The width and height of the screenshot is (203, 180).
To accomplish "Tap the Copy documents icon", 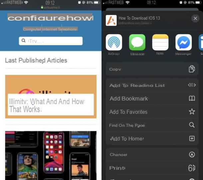I will pos(192,69).
